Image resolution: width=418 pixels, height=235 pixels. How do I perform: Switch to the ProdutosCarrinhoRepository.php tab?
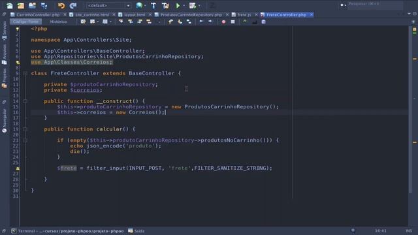pyautogui.click(x=191, y=14)
